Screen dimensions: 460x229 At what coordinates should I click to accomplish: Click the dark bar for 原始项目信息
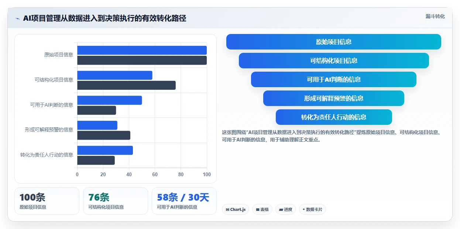point(142,60)
